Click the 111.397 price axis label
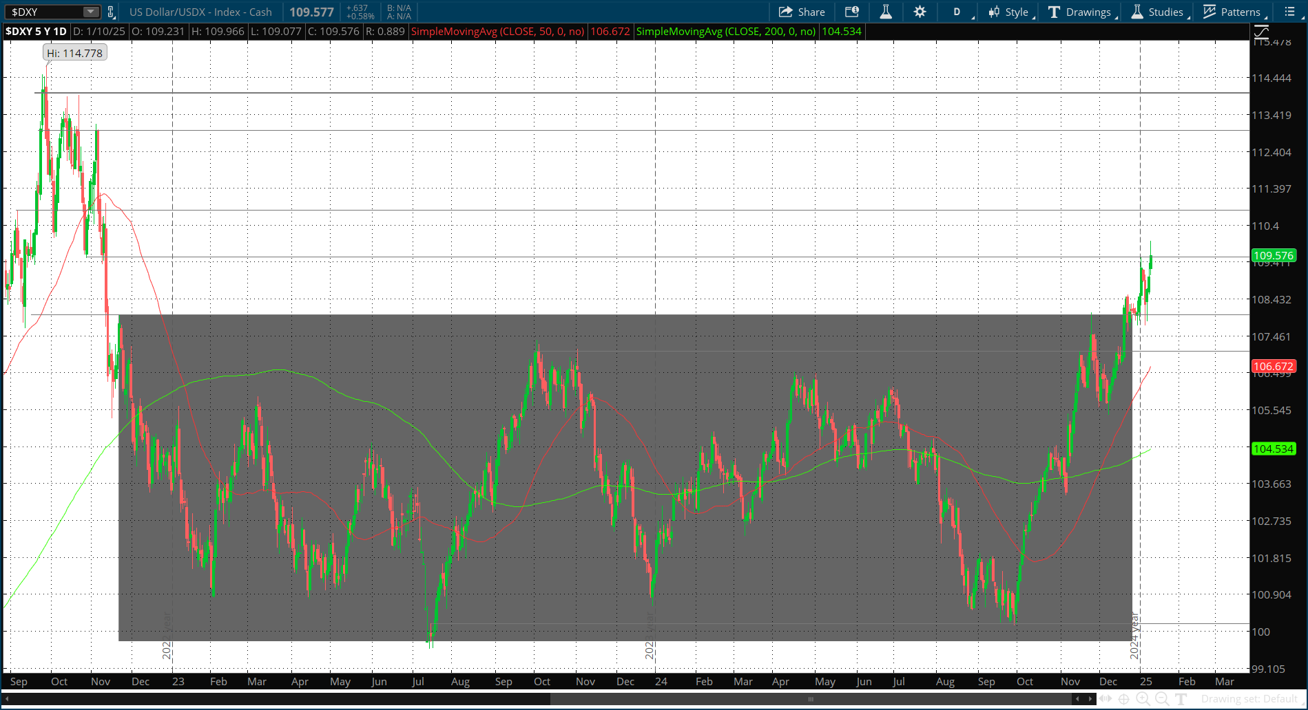Screen dimensions: 1308x710 pyautogui.click(x=1271, y=189)
